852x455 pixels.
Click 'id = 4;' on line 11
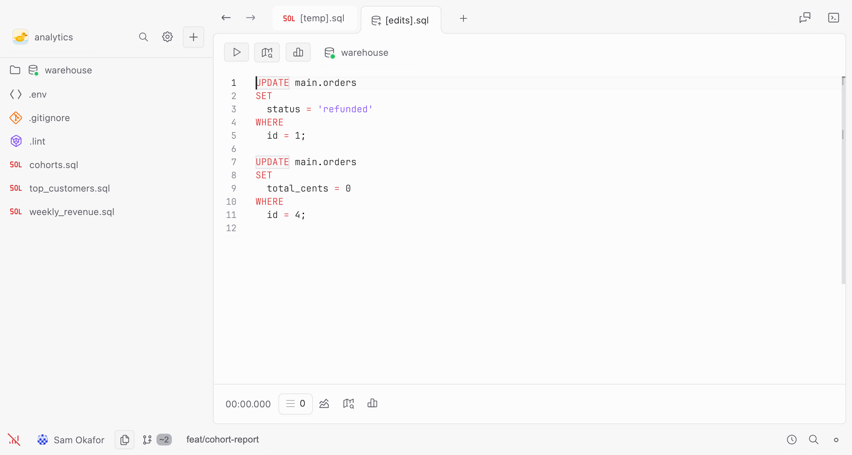coord(286,215)
